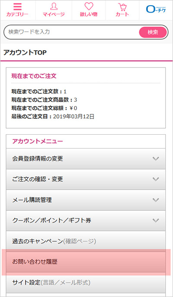The height and width of the screenshot is (297, 173).
Task: Expand メール購読管理 chevron arrow
Action: point(156,200)
